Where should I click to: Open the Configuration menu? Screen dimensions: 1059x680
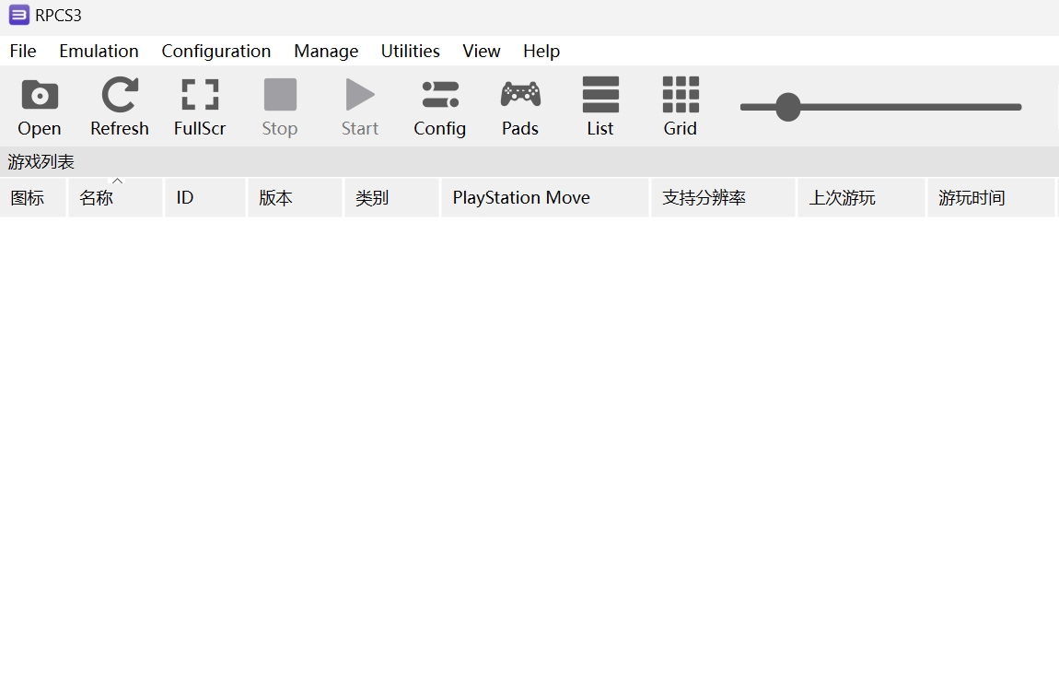point(215,51)
